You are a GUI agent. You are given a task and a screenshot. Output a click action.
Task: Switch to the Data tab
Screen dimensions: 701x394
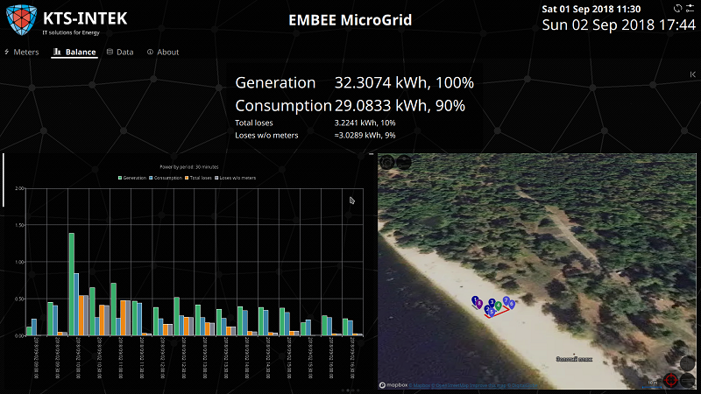[120, 52]
